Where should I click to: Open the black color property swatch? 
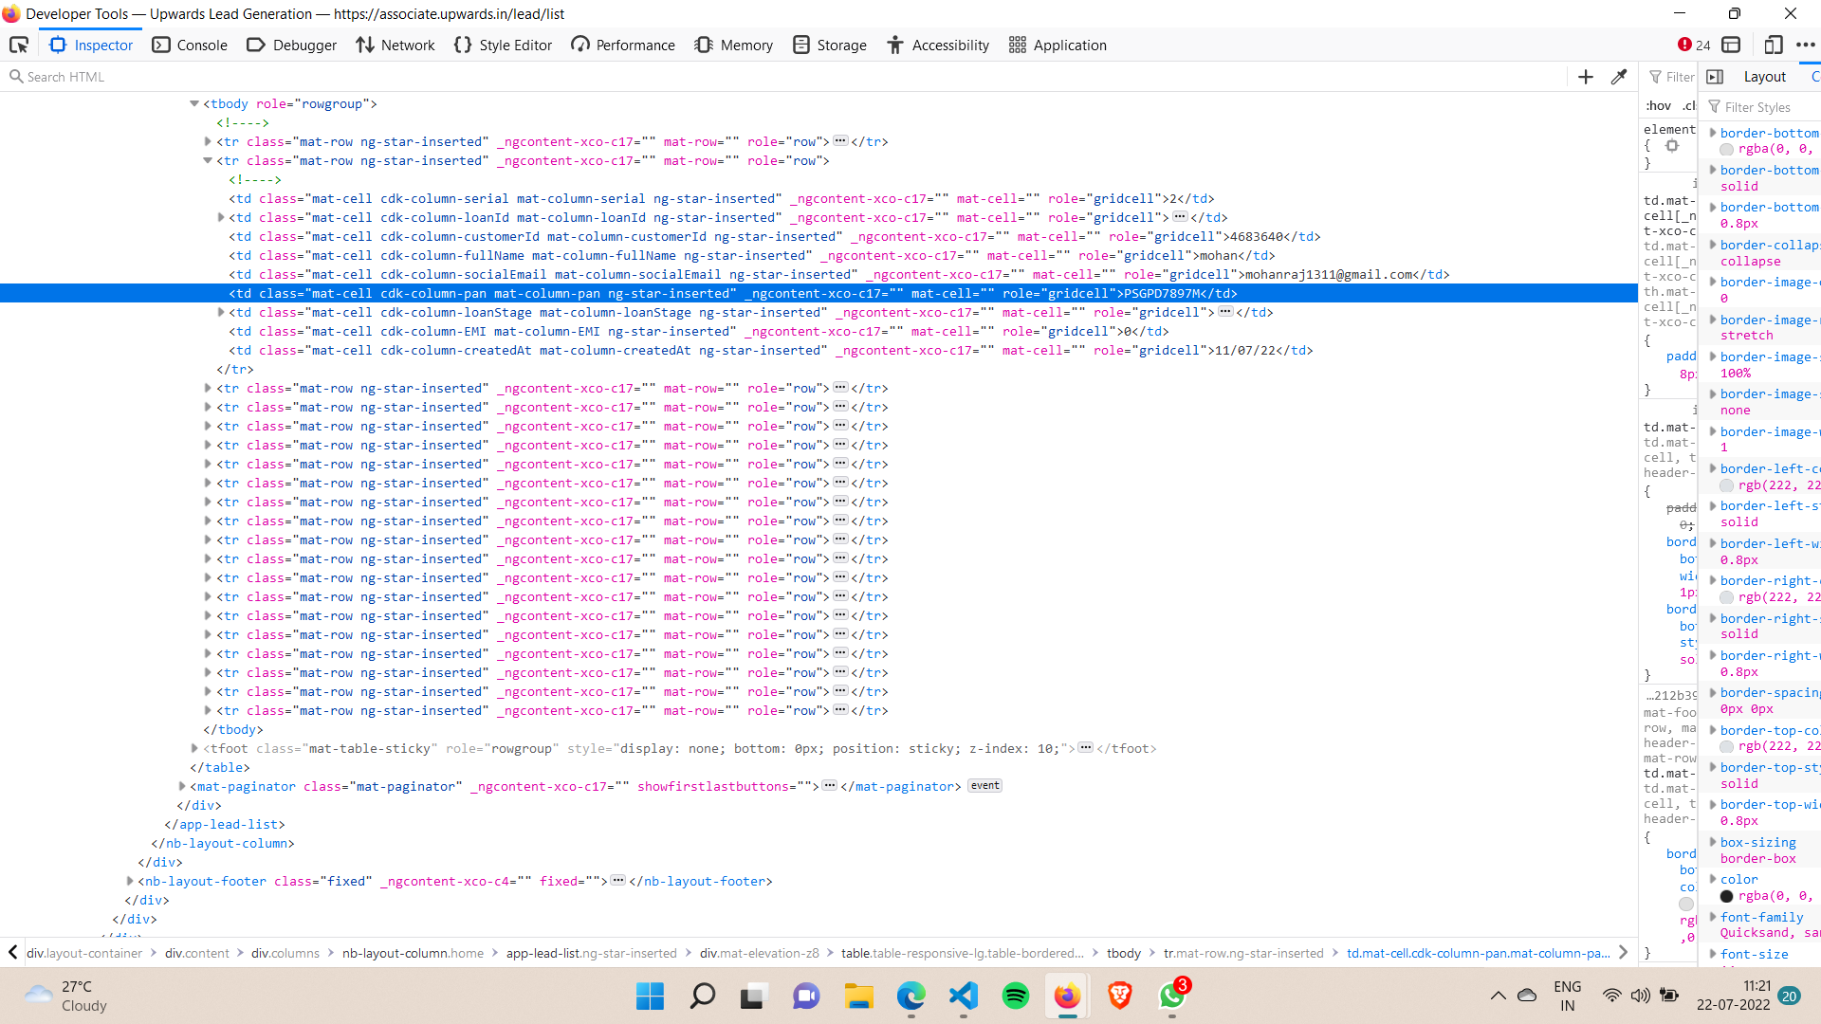click(x=1727, y=896)
